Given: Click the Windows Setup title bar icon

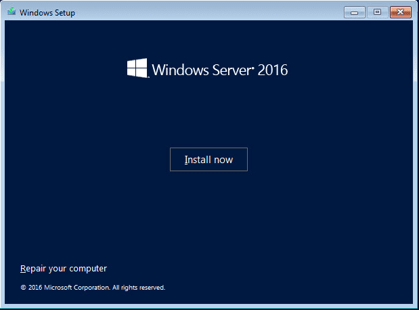Looking at the screenshot, I should tap(12, 12).
